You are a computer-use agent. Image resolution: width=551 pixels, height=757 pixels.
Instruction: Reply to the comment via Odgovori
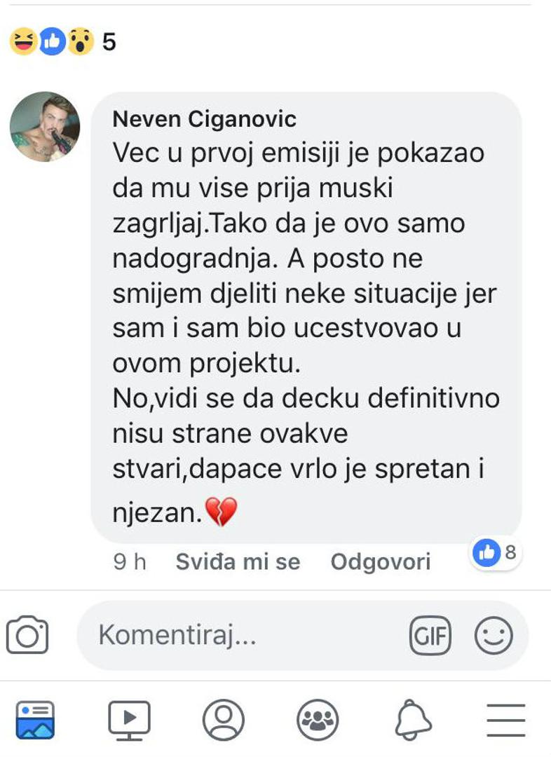pos(381,561)
